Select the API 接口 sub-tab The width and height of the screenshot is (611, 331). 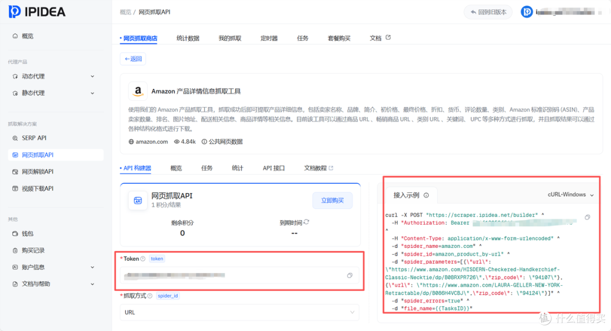[x=274, y=168]
